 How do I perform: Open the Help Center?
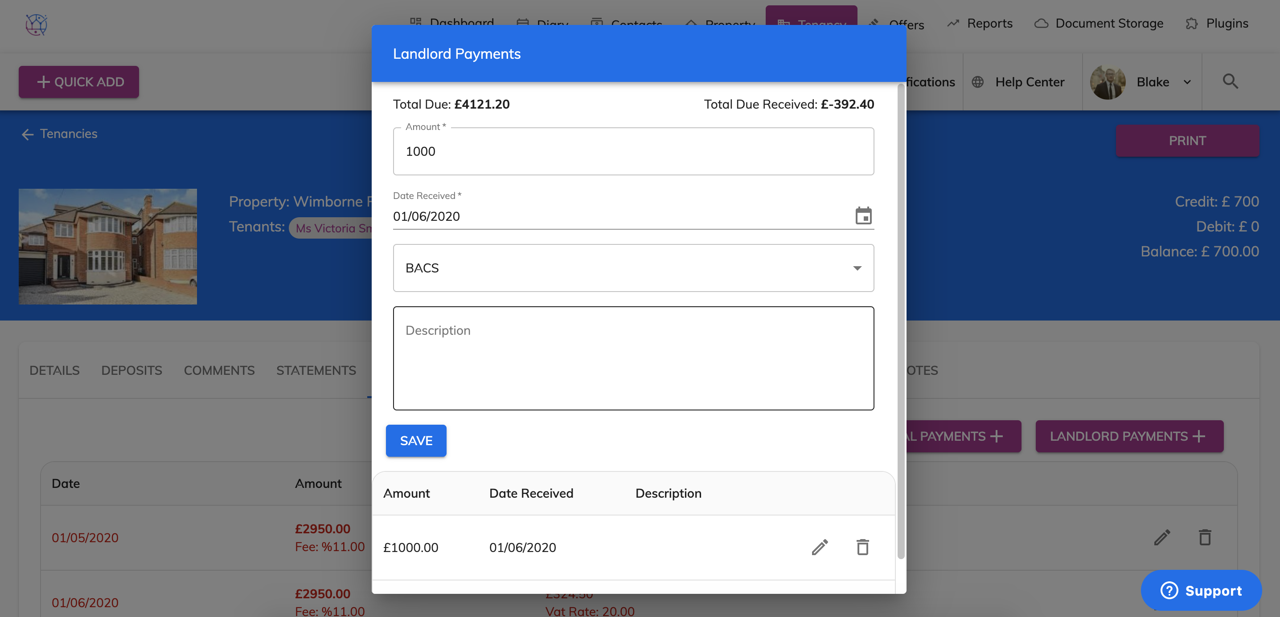pos(1018,82)
